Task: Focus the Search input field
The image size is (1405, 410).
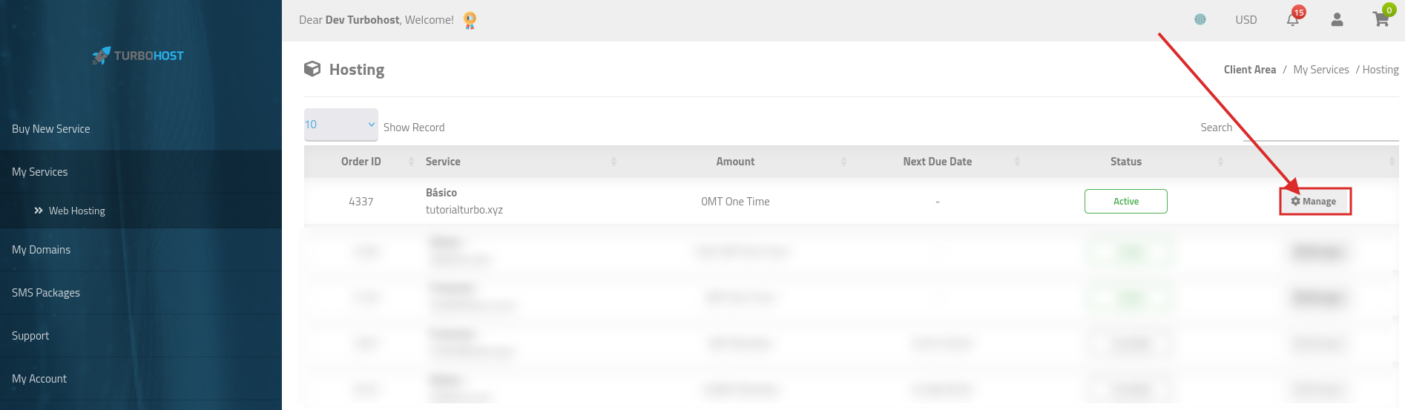Action: click(1320, 128)
